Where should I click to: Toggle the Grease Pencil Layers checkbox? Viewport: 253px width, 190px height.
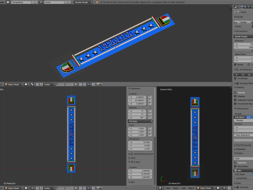tap(132, 154)
